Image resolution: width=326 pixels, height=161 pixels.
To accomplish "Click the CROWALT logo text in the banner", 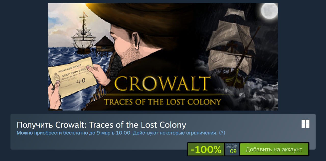I will (x=162, y=84).
